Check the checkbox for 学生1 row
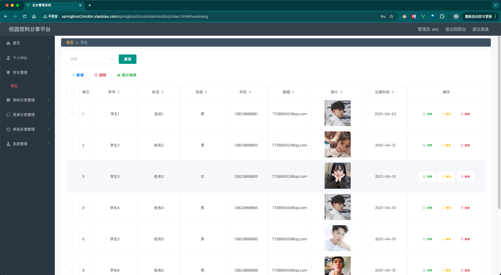 (73, 114)
